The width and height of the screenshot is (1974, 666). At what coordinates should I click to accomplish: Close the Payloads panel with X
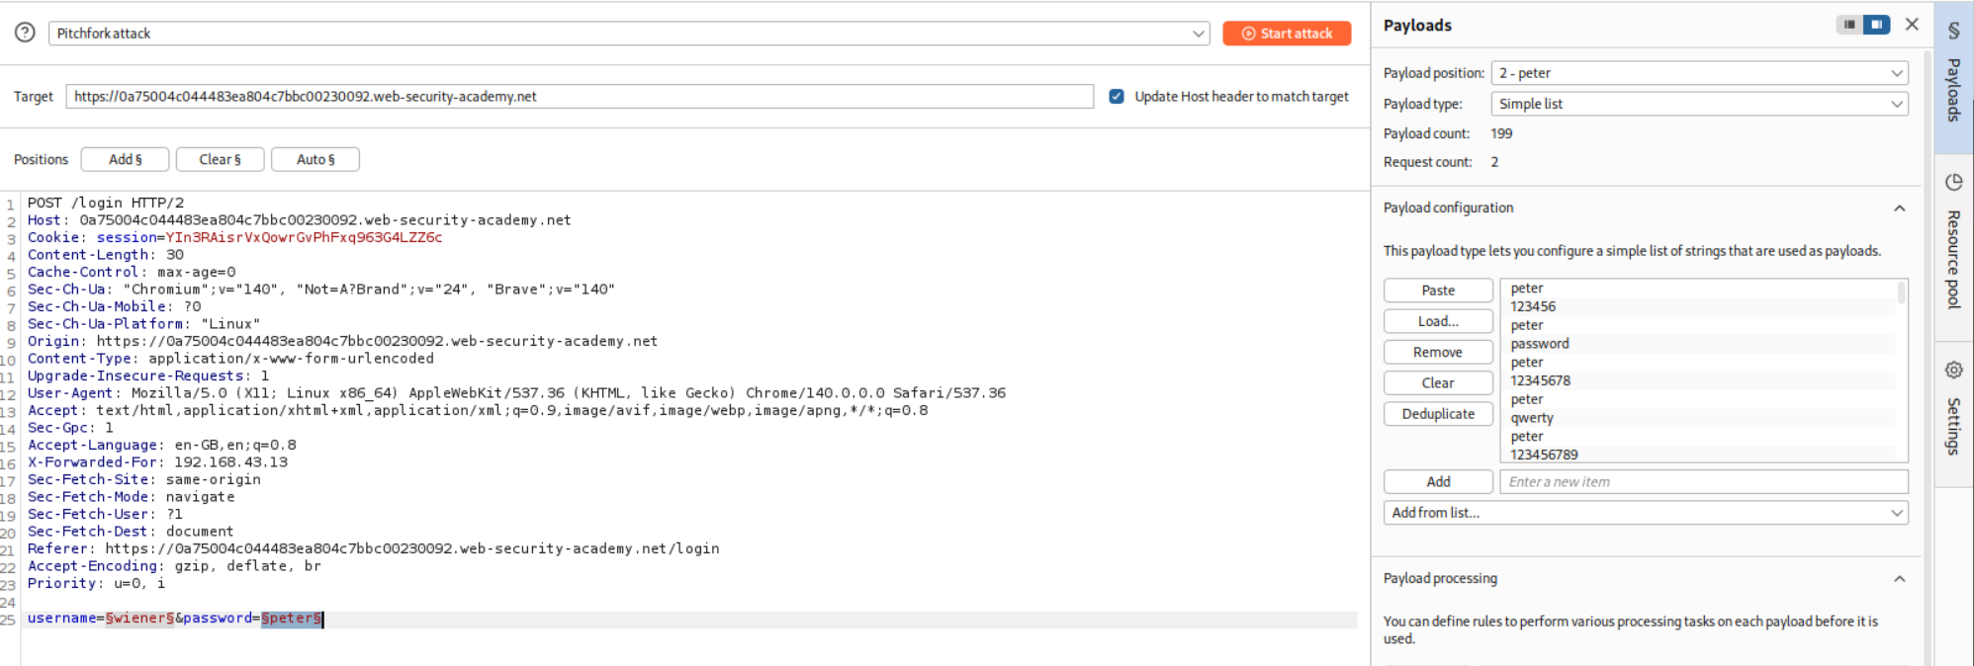(x=1912, y=25)
